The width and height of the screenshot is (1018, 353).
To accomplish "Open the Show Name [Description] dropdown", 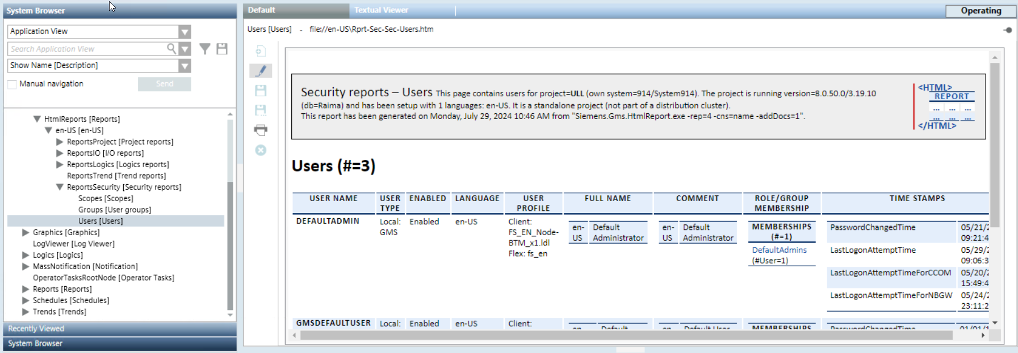I will tap(185, 66).
